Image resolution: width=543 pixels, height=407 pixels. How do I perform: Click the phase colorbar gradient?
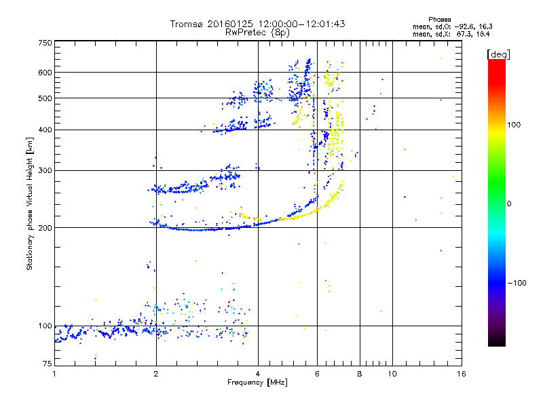pos(497,202)
